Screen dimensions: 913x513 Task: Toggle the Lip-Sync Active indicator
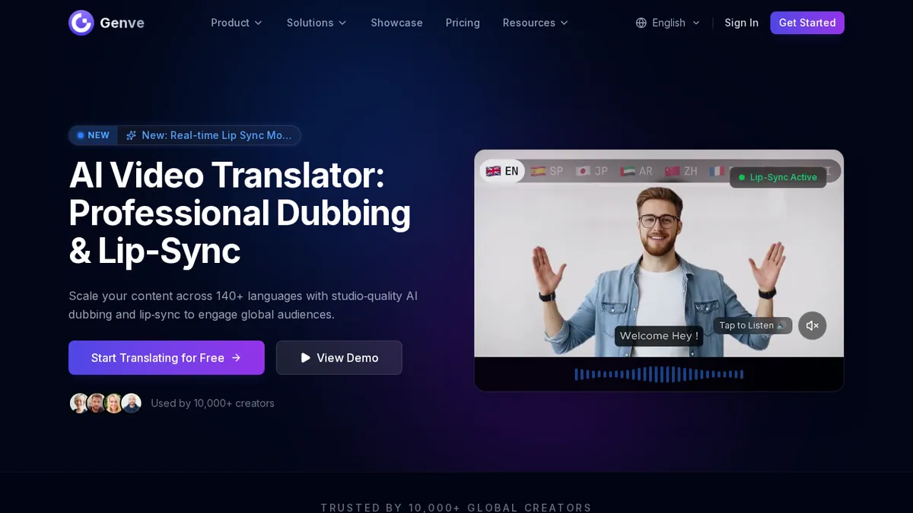tap(778, 177)
